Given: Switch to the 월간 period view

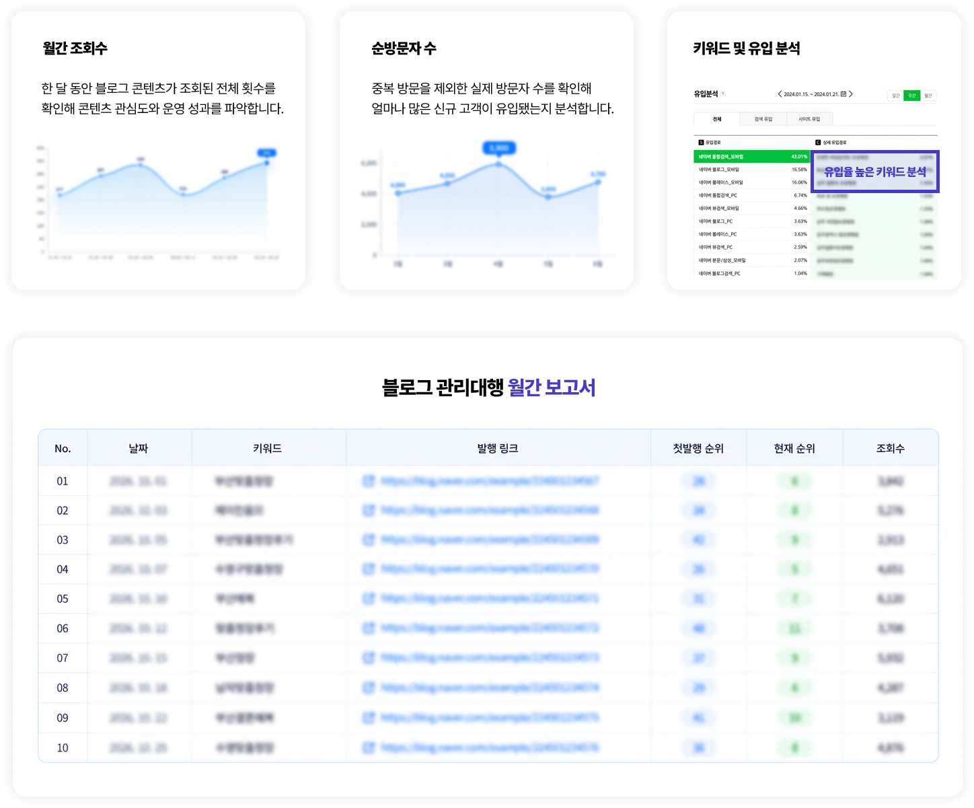Looking at the screenshot, I should click(x=928, y=96).
